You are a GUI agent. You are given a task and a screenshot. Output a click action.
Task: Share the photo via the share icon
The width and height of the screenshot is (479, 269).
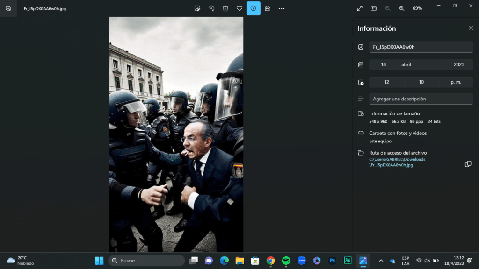pyautogui.click(x=268, y=8)
